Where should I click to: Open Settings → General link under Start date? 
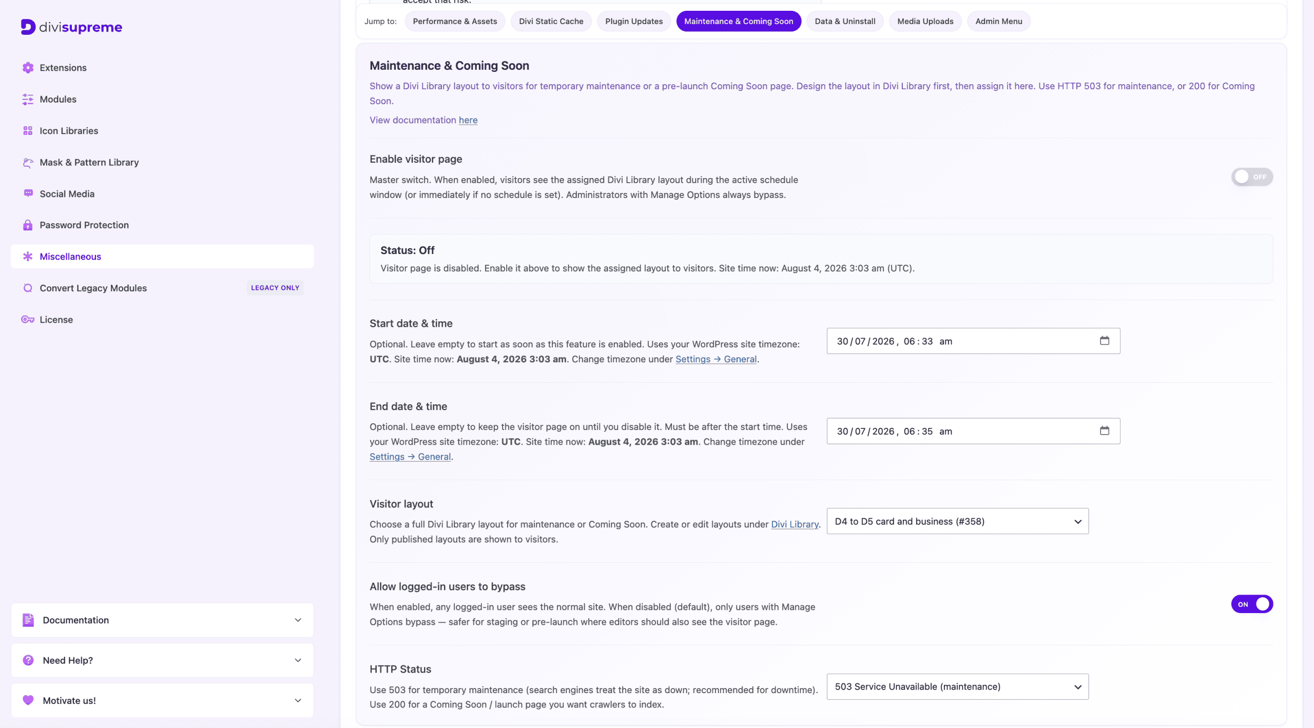coord(716,359)
